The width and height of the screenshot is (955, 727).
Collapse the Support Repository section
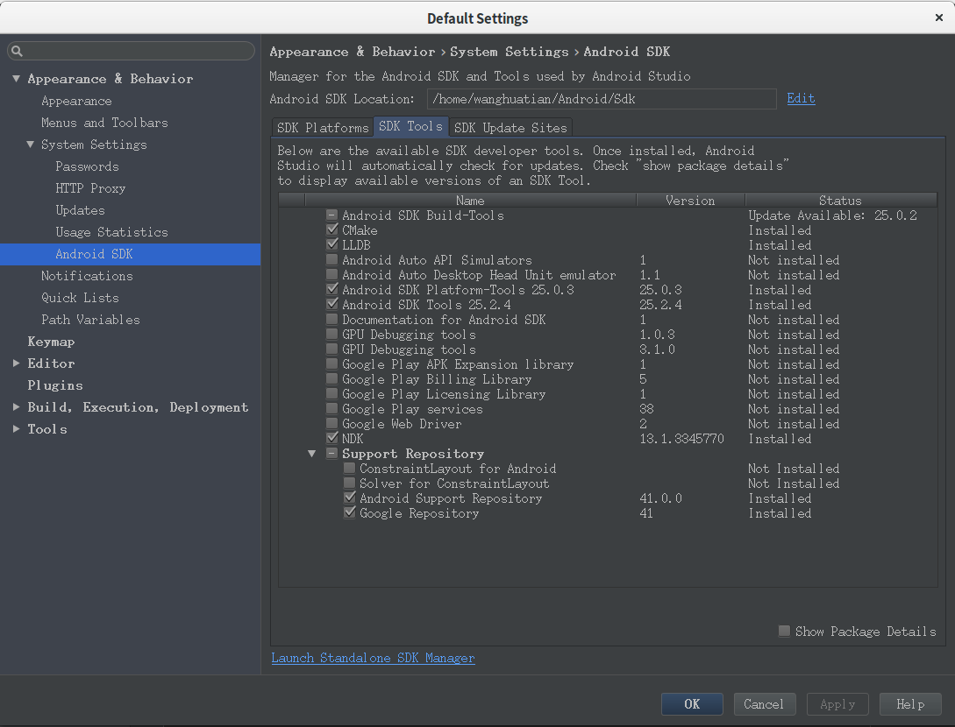pos(311,453)
